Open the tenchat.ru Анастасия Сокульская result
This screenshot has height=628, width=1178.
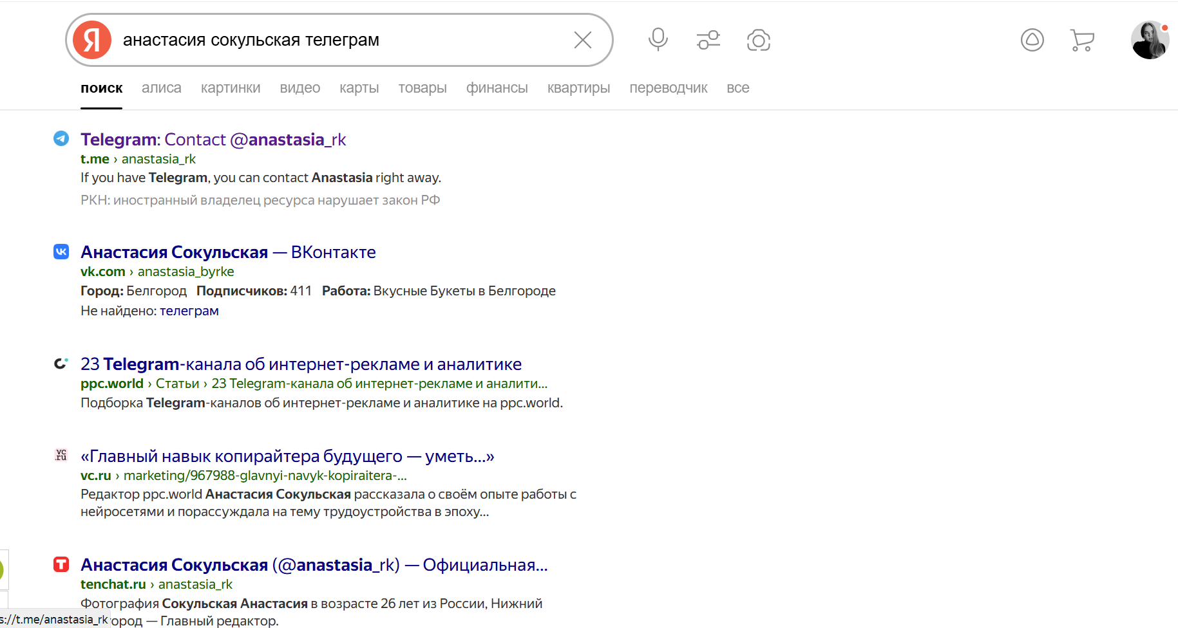314,565
